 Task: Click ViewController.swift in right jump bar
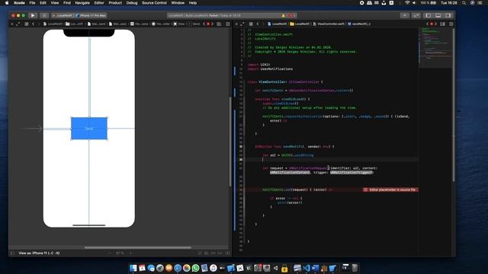(329, 24)
